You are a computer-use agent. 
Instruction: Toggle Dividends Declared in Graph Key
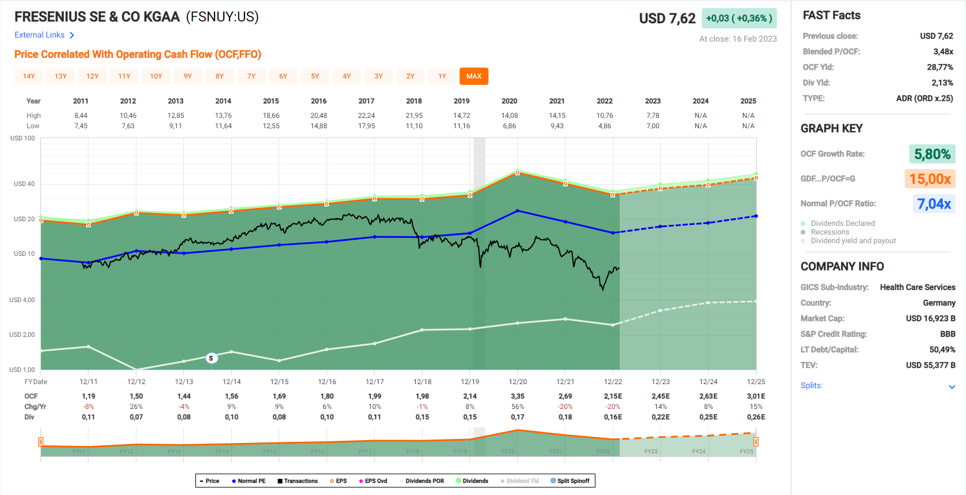tap(842, 224)
